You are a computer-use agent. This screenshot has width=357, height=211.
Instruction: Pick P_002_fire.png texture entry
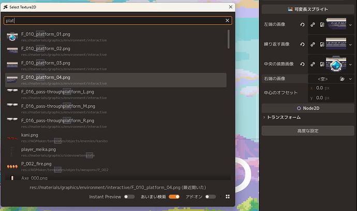116,166
